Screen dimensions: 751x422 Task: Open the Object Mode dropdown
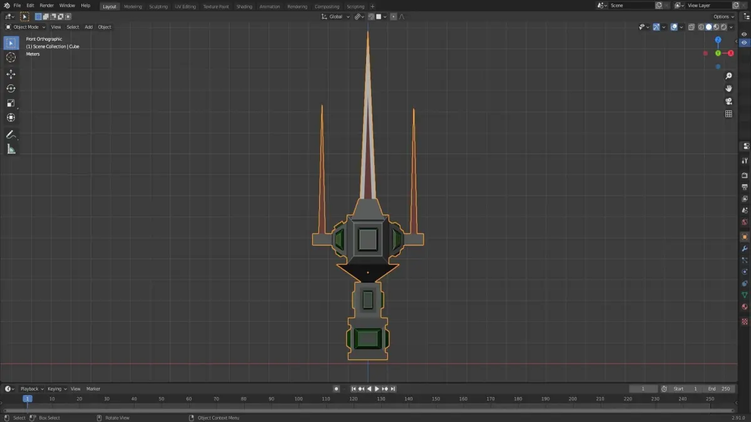(x=26, y=27)
